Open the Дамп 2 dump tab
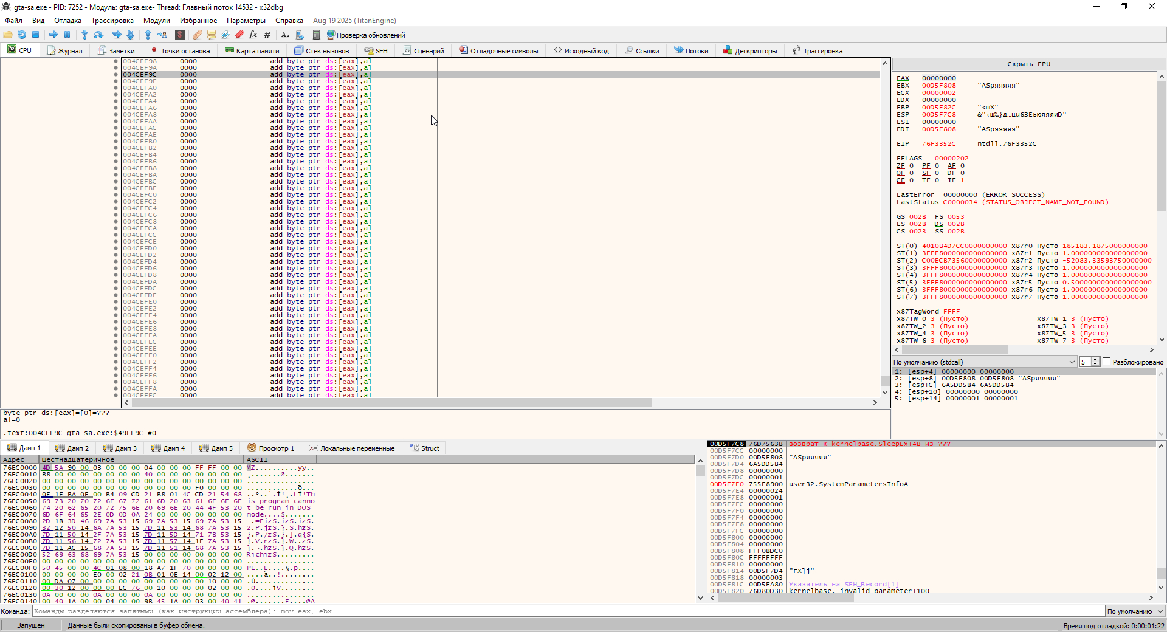The width and height of the screenshot is (1167, 632). pyautogui.click(x=72, y=448)
